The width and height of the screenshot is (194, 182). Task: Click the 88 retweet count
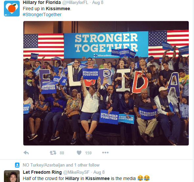62,153
